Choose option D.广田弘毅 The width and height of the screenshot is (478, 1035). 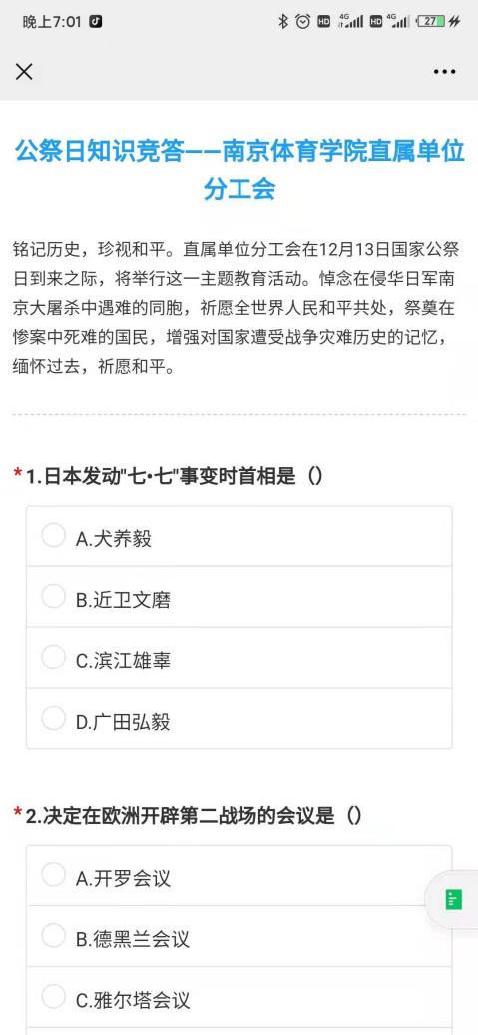[239, 719]
